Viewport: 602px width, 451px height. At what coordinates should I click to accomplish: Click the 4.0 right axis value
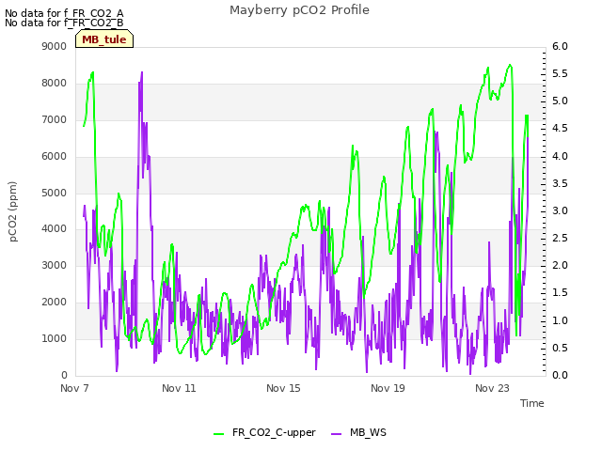tap(560, 156)
